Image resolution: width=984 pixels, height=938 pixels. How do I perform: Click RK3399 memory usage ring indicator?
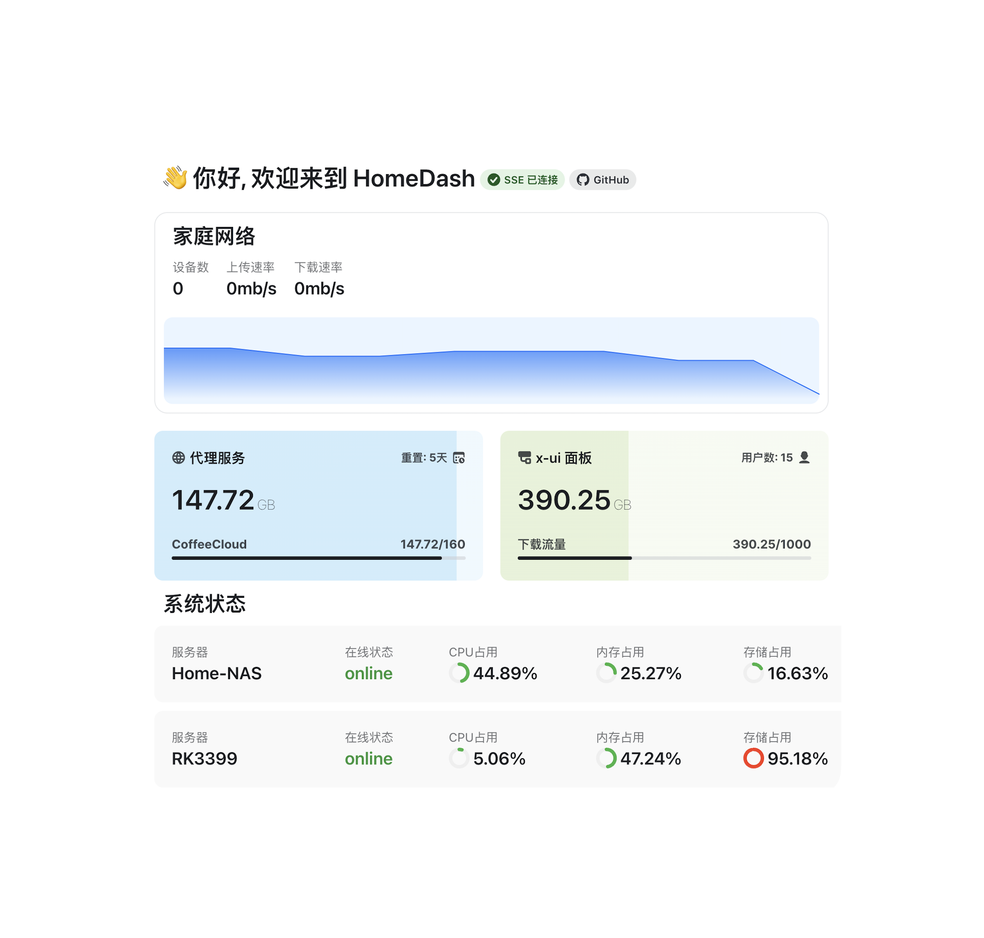click(606, 759)
